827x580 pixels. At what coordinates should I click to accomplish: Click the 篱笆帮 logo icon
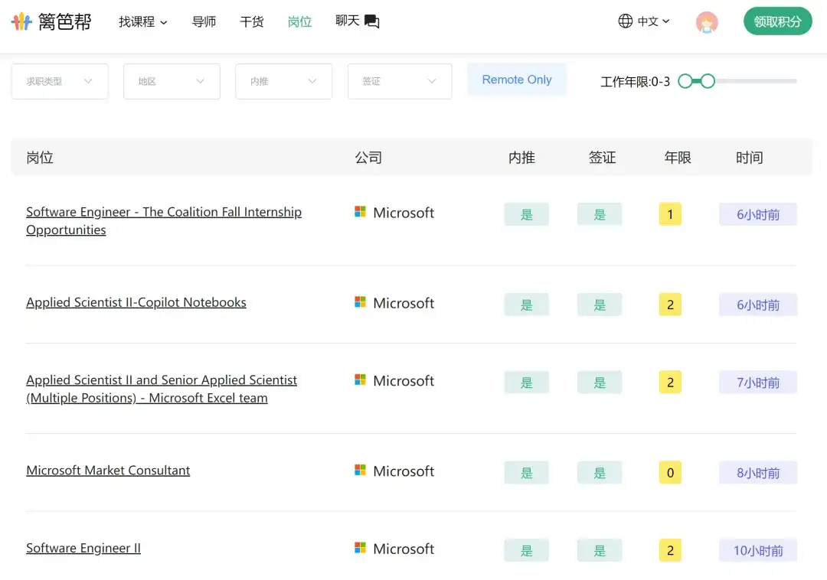click(x=21, y=21)
